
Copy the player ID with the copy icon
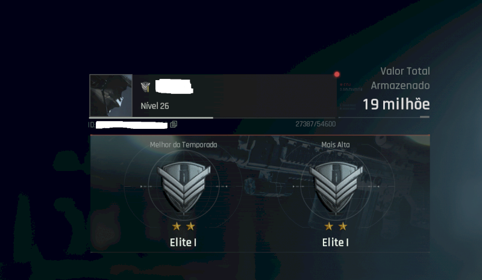(174, 124)
